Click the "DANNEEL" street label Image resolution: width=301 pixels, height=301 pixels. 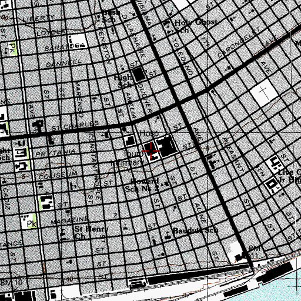64,63
